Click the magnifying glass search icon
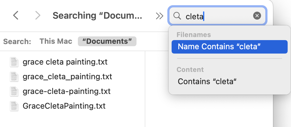Viewport: 291px width, 127px height. 177,16
